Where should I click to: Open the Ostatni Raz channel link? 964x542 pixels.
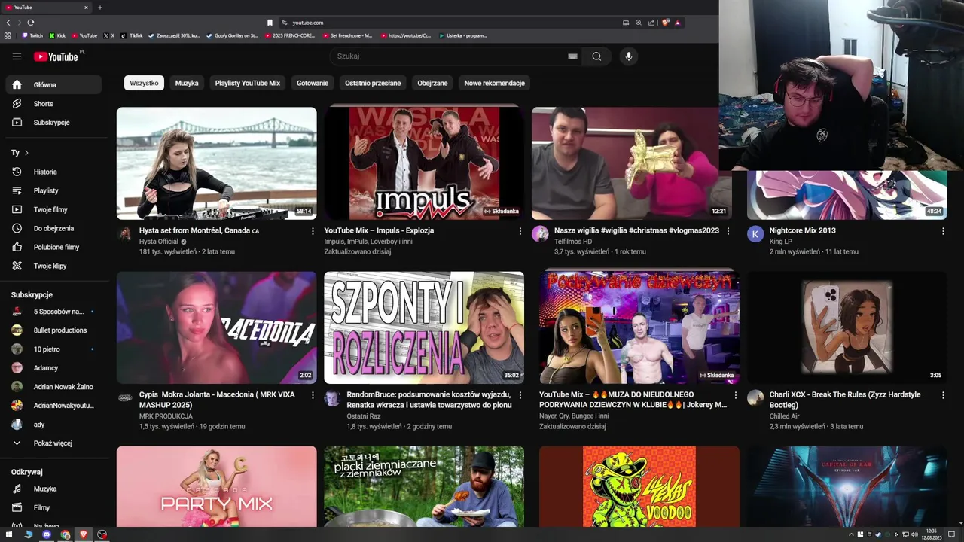[364, 416]
